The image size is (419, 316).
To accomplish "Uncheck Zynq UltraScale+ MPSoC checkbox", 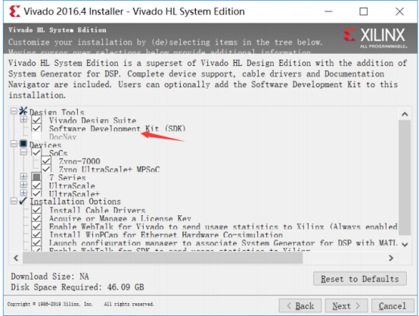I will 46,169.
